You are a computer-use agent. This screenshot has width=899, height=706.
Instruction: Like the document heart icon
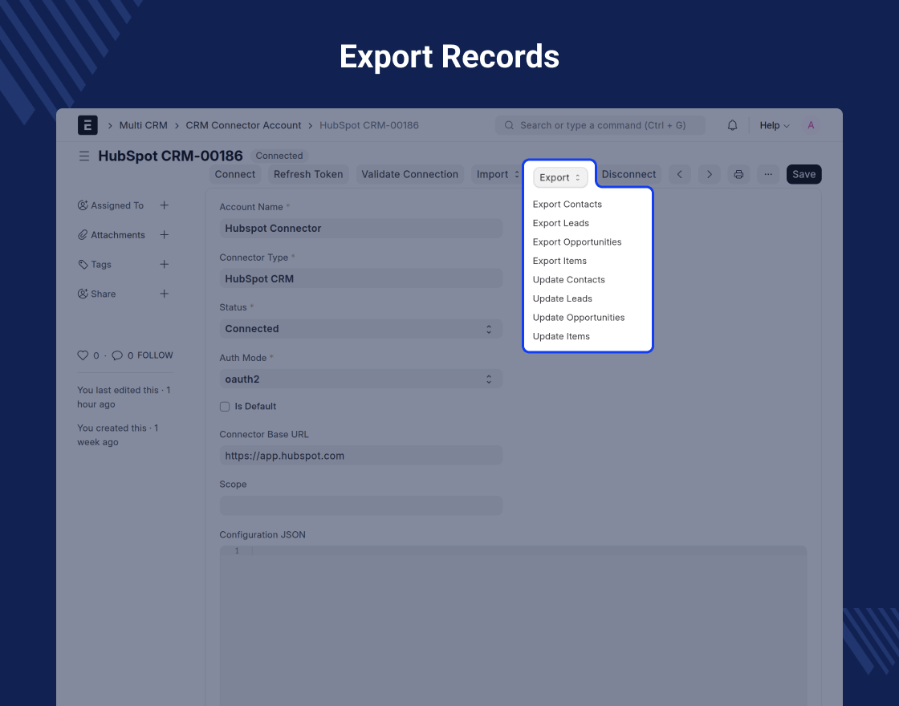83,355
